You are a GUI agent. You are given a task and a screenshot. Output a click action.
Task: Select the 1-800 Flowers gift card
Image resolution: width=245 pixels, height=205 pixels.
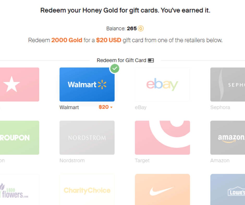20,190
